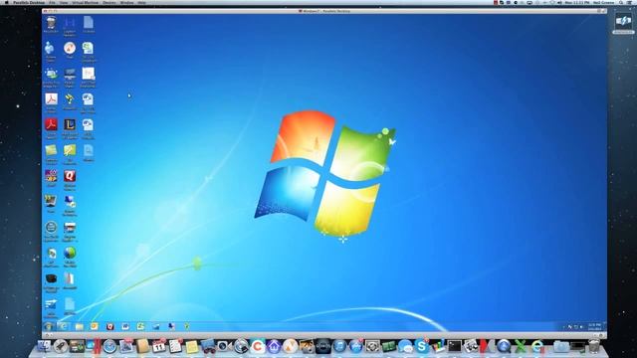Open Skype in the Mac dock
637x358 pixels.
click(422, 346)
